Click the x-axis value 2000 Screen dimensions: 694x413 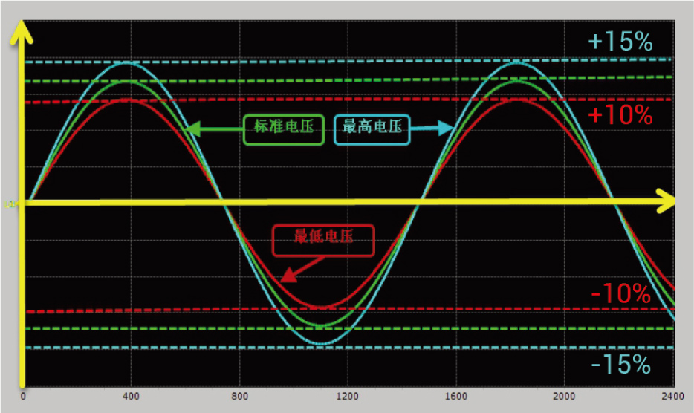point(564,396)
